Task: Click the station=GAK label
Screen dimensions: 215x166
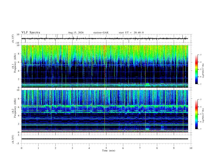Action: click(101, 33)
